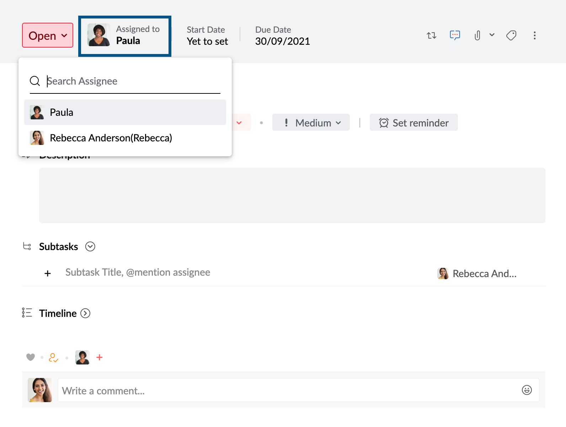Click the orange follower checkmark icon

point(53,357)
